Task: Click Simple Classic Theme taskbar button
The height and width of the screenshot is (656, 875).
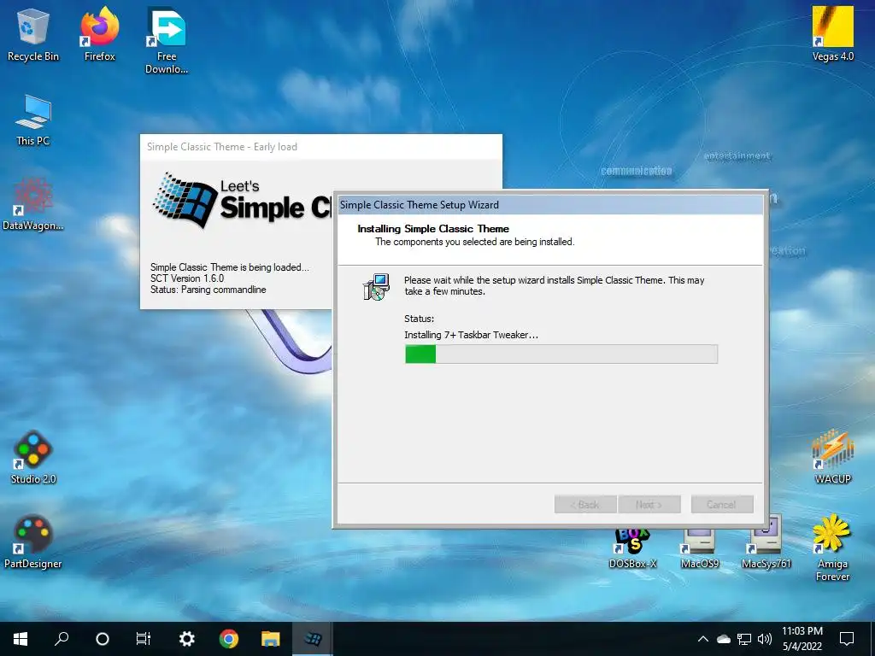Action: coord(313,639)
